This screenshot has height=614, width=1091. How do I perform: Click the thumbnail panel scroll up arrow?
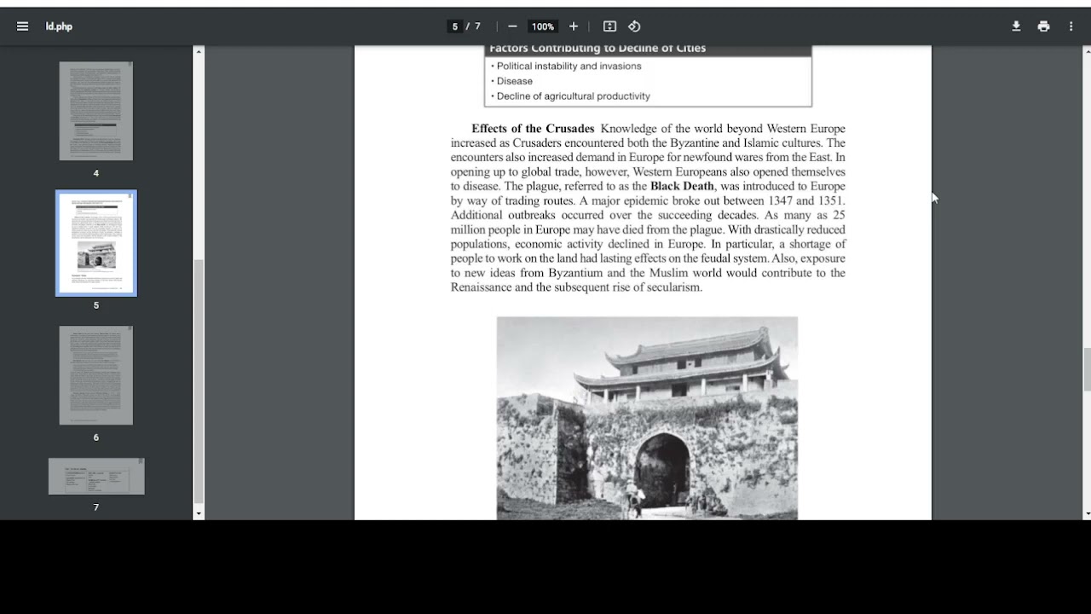click(199, 51)
